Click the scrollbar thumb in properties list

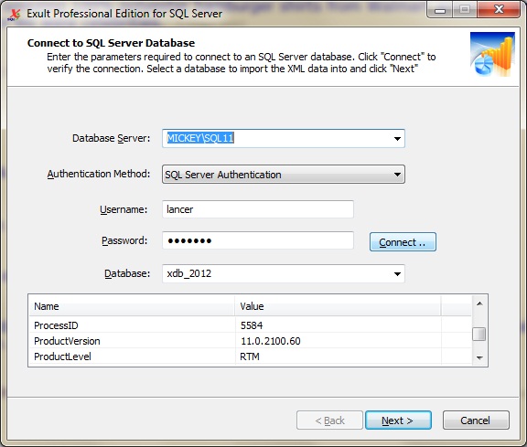tap(479, 334)
